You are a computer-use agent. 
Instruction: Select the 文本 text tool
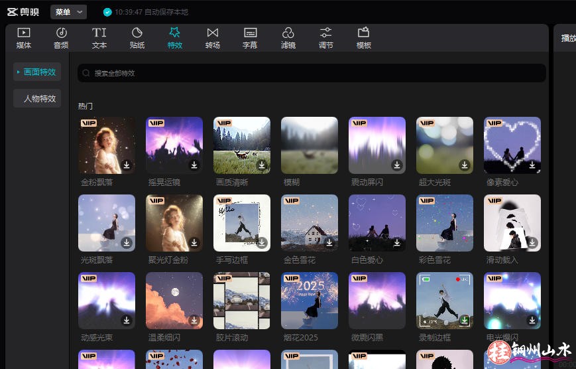pos(99,38)
